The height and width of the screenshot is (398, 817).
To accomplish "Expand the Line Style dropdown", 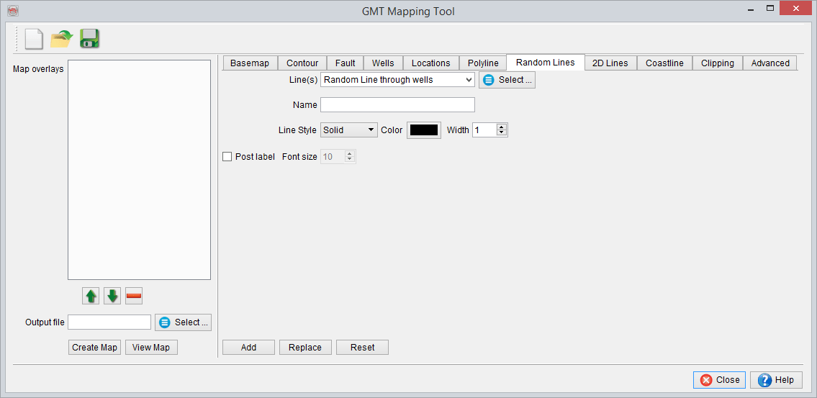I will (x=349, y=130).
